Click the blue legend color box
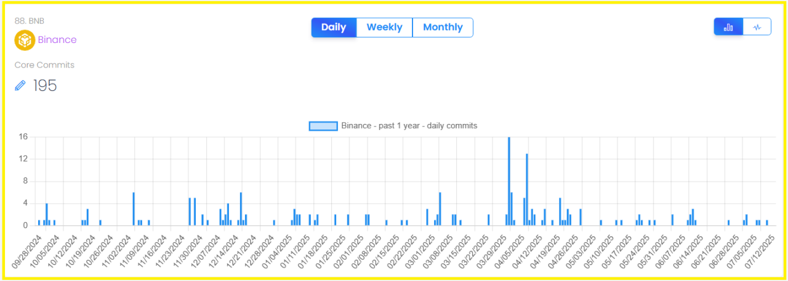Viewport: 788px width, 281px height. pos(323,126)
